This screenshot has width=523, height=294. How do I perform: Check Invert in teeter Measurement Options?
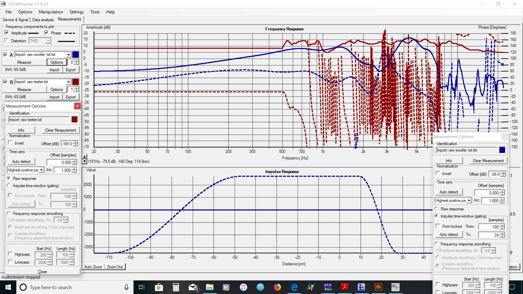(x=10, y=143)
